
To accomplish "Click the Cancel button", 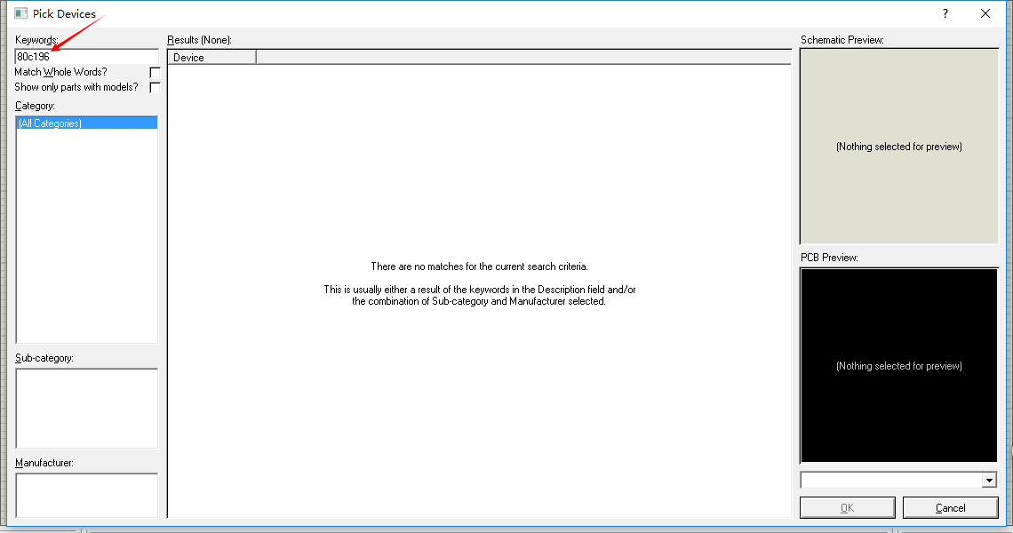I will (950, 508).
